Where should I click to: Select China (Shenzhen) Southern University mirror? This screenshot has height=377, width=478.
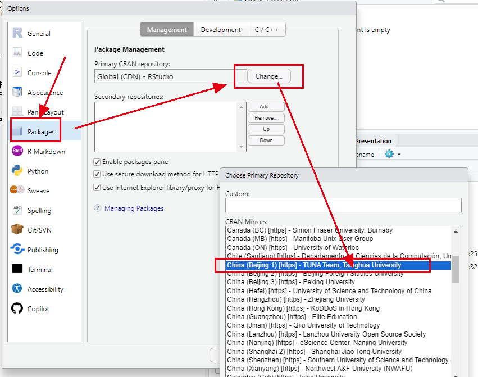(x=339, y=360)
